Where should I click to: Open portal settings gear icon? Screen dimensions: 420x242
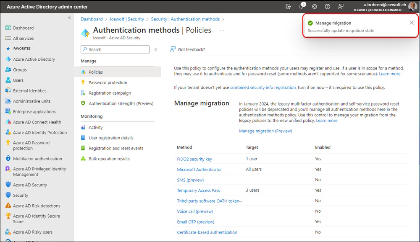(x=314, y=7)
